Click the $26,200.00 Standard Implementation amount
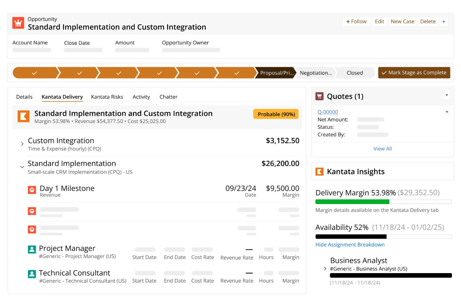 pos(280,163)
